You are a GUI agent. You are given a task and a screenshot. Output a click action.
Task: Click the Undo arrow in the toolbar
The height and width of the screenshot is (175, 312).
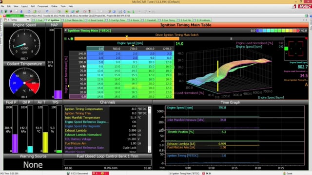(47, 11)
